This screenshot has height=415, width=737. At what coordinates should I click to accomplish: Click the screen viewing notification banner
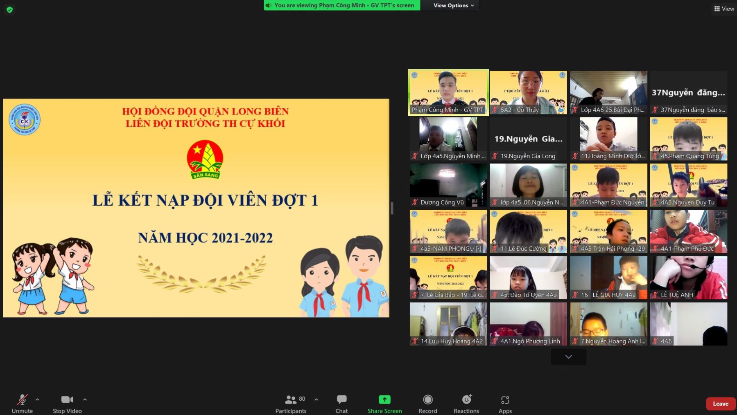click(341, 5)
